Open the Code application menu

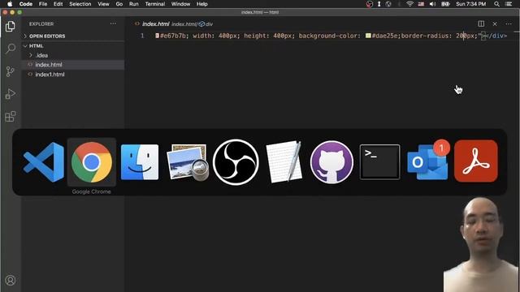pos(26,4)
